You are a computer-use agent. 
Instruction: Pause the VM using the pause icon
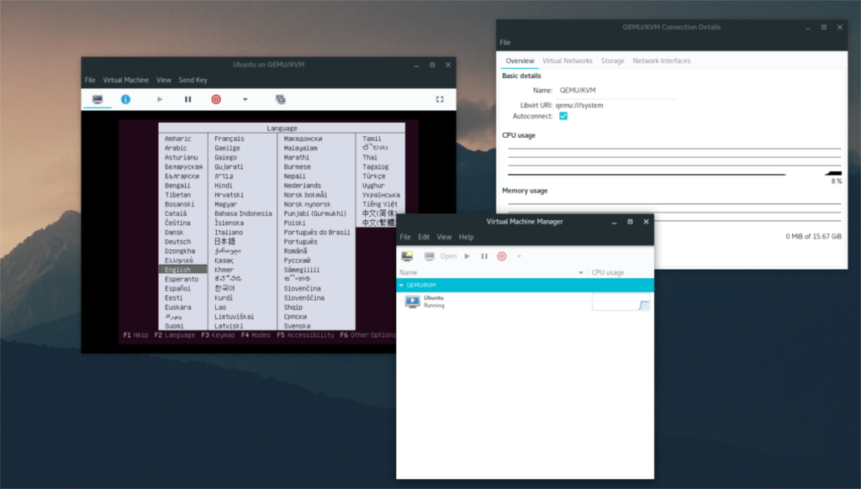188,98
